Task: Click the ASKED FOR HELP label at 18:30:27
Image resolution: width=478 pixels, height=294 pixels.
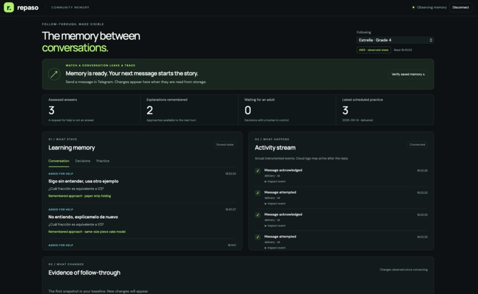Action: (60, 210)
